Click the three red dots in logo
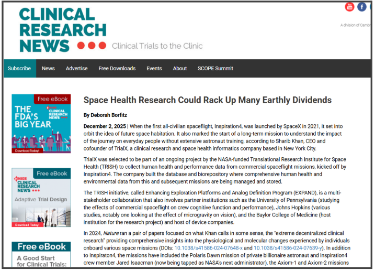 pos(92,46)
